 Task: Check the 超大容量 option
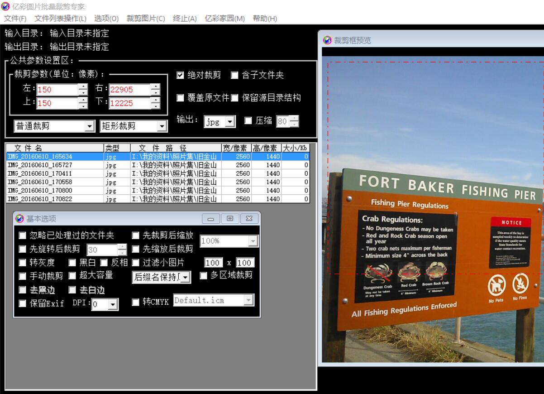72,276
